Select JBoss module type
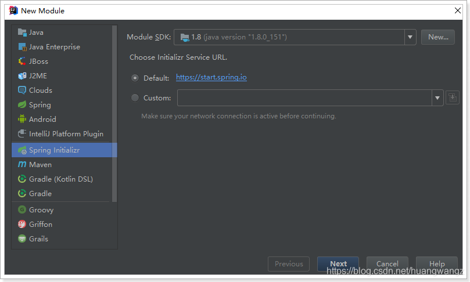Screen dimensions: 470x282 [x=62, y=62]
